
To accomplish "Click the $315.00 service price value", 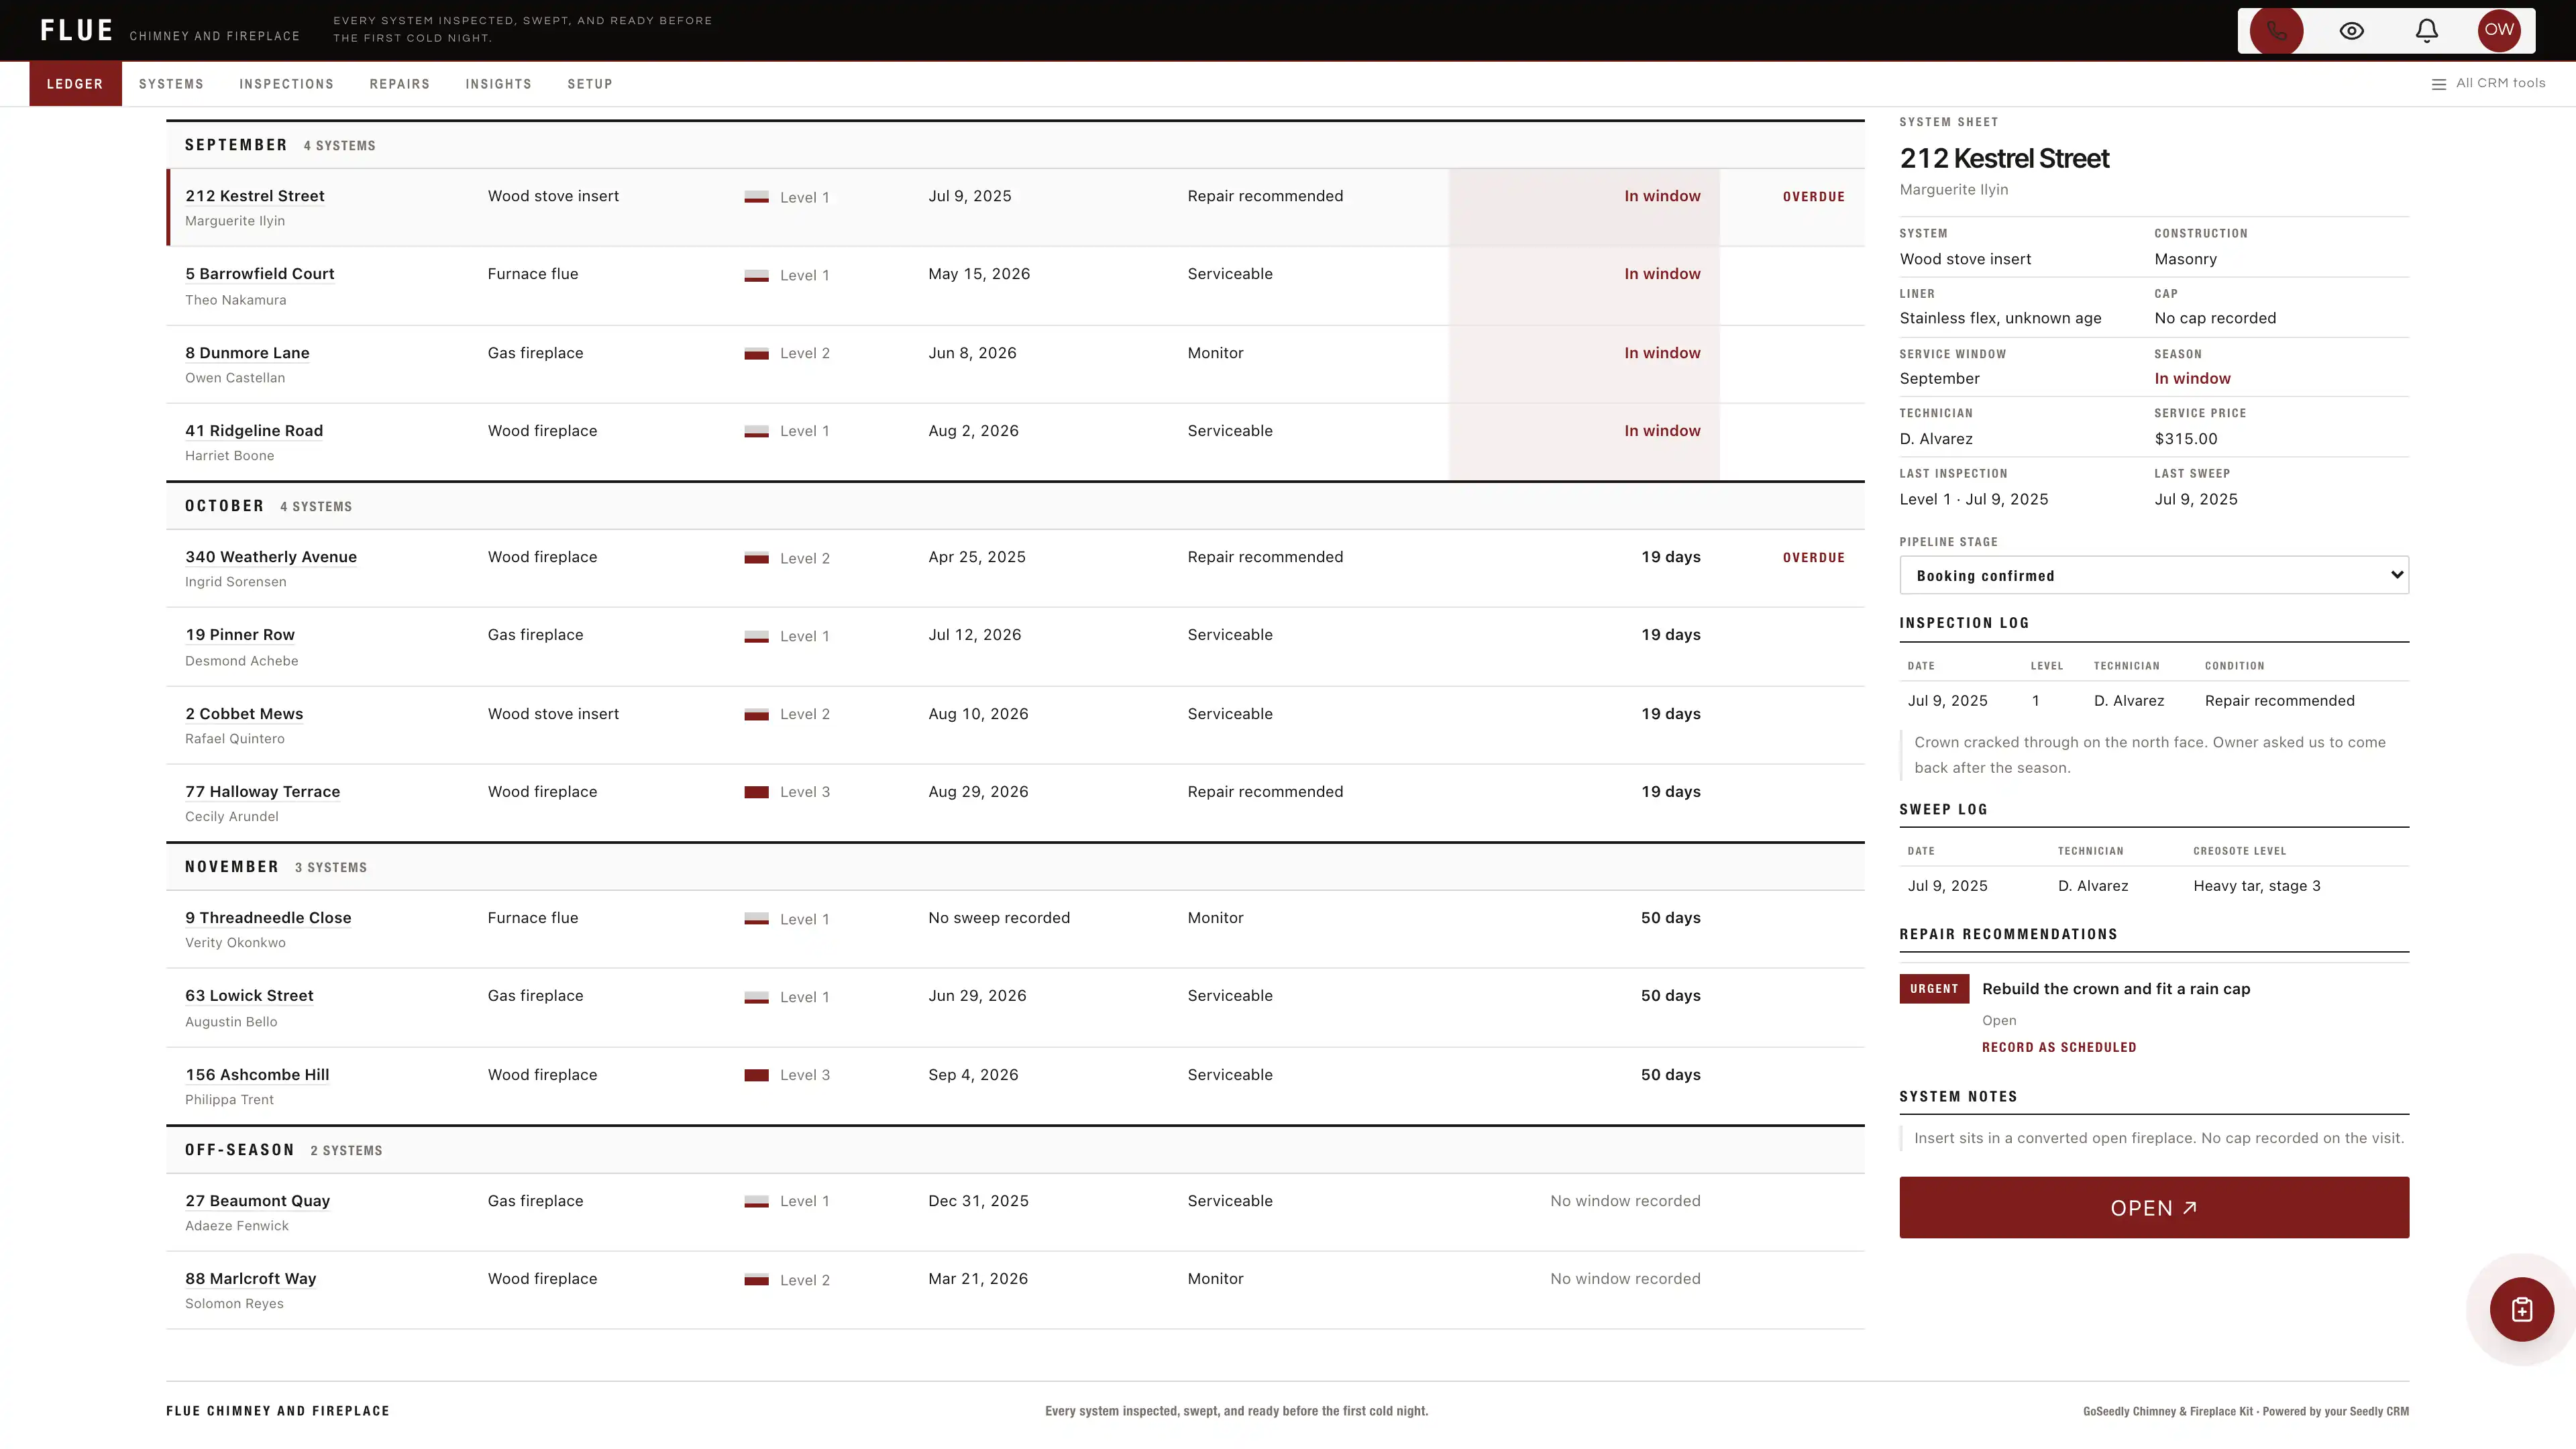I will (2185, 439).
